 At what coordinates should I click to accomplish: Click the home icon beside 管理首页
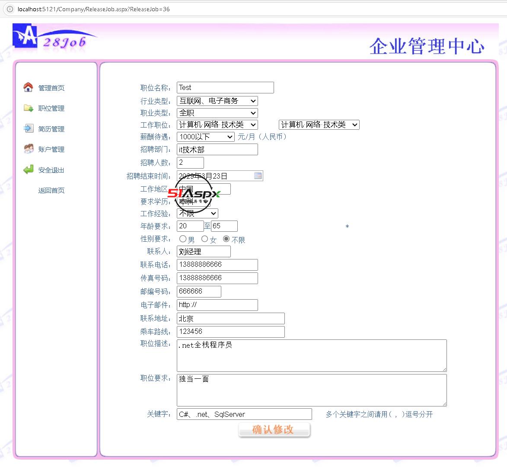28,87
